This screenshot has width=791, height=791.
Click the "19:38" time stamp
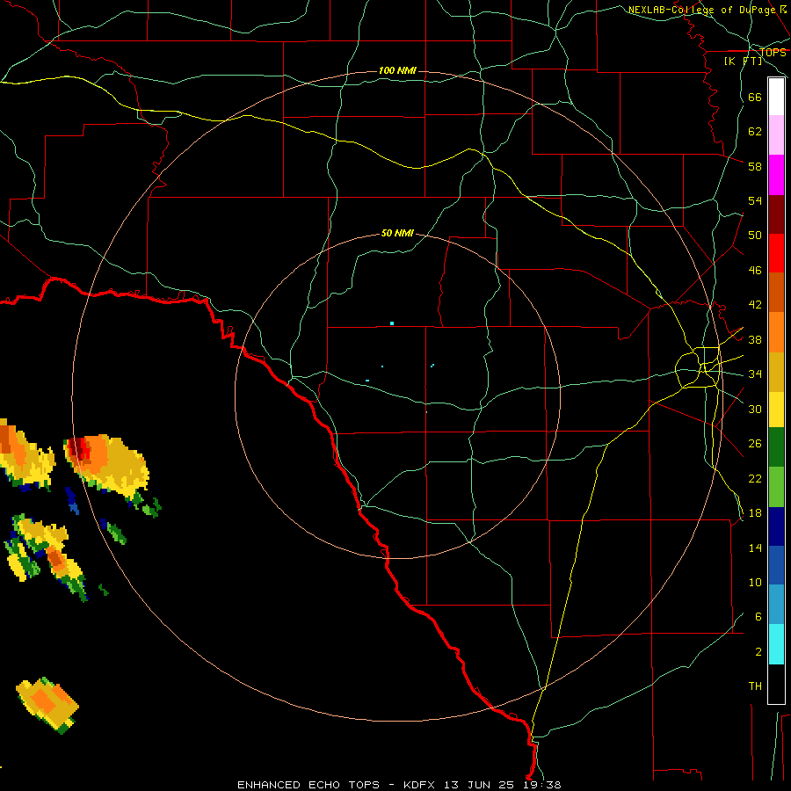coord(542,785)
